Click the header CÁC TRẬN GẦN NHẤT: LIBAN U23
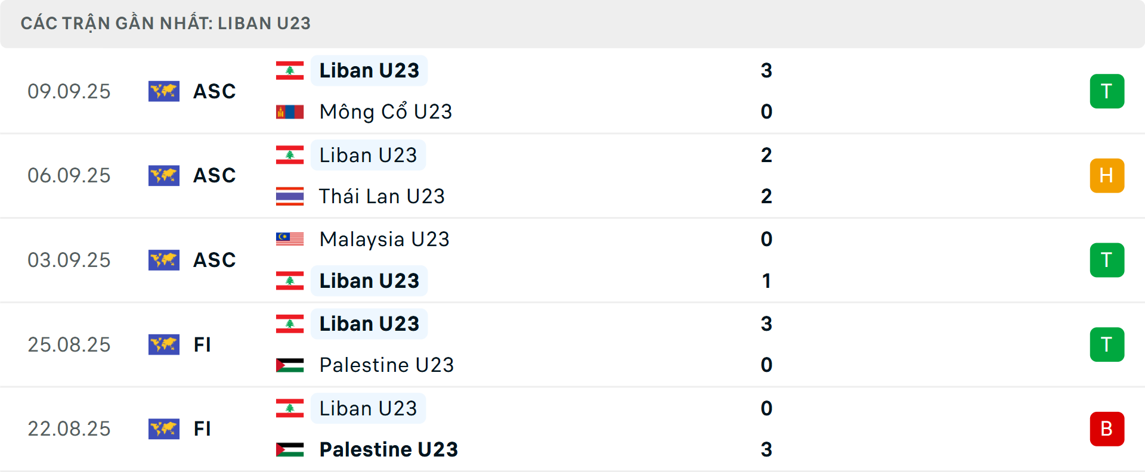This screenshot has width=1145, height=472. (x=166, y=23)
